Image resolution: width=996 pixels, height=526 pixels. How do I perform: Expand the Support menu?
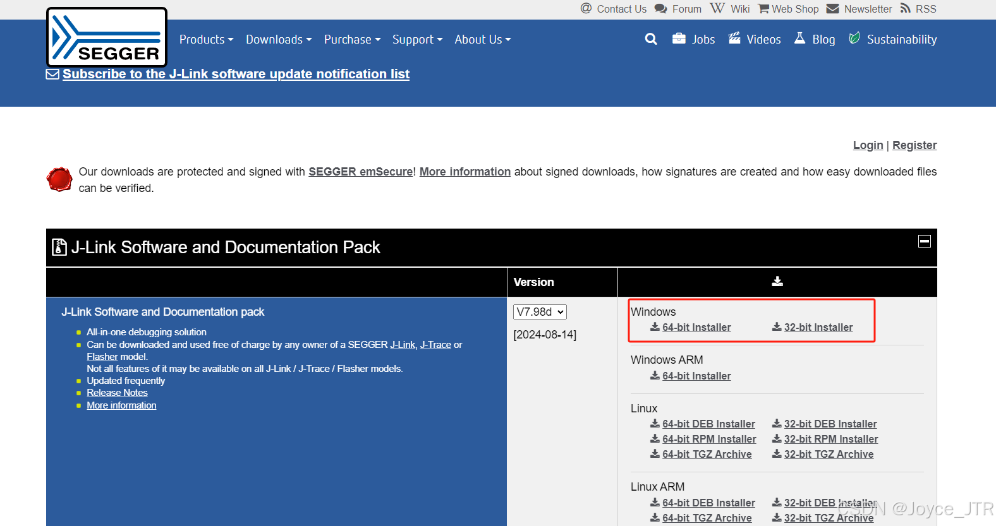(x=417, y=39)
